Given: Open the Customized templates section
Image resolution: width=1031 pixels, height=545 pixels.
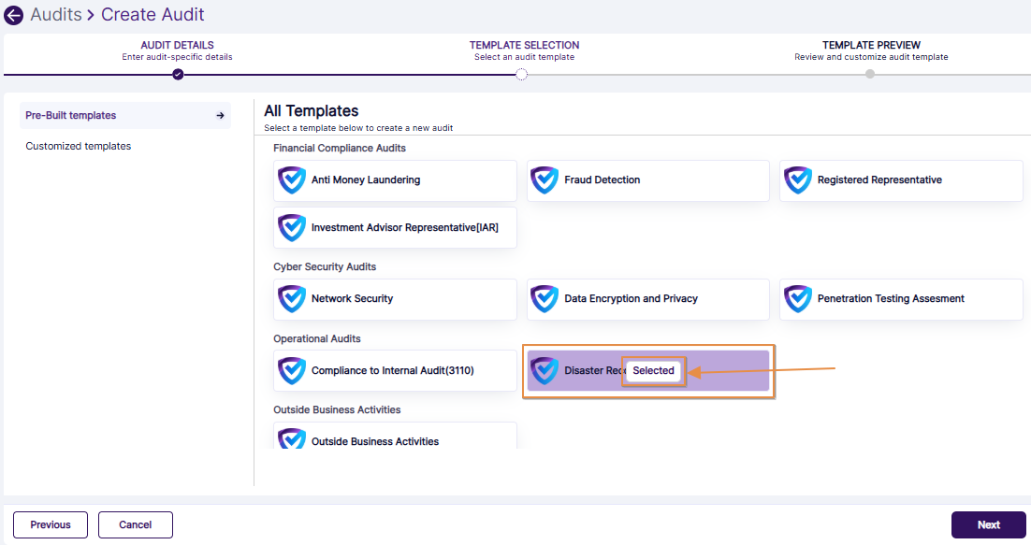Looking at the screenshot, I should coord(79,146).
